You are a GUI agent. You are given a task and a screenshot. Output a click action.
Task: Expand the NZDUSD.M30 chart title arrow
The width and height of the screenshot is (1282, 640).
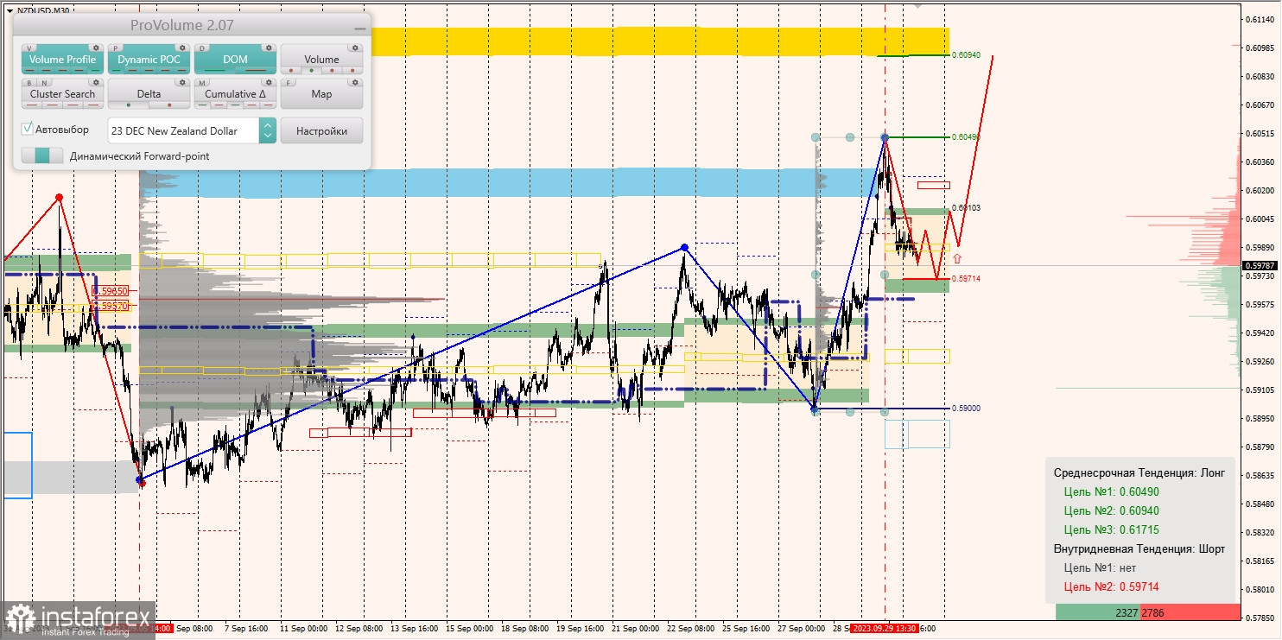11,10
